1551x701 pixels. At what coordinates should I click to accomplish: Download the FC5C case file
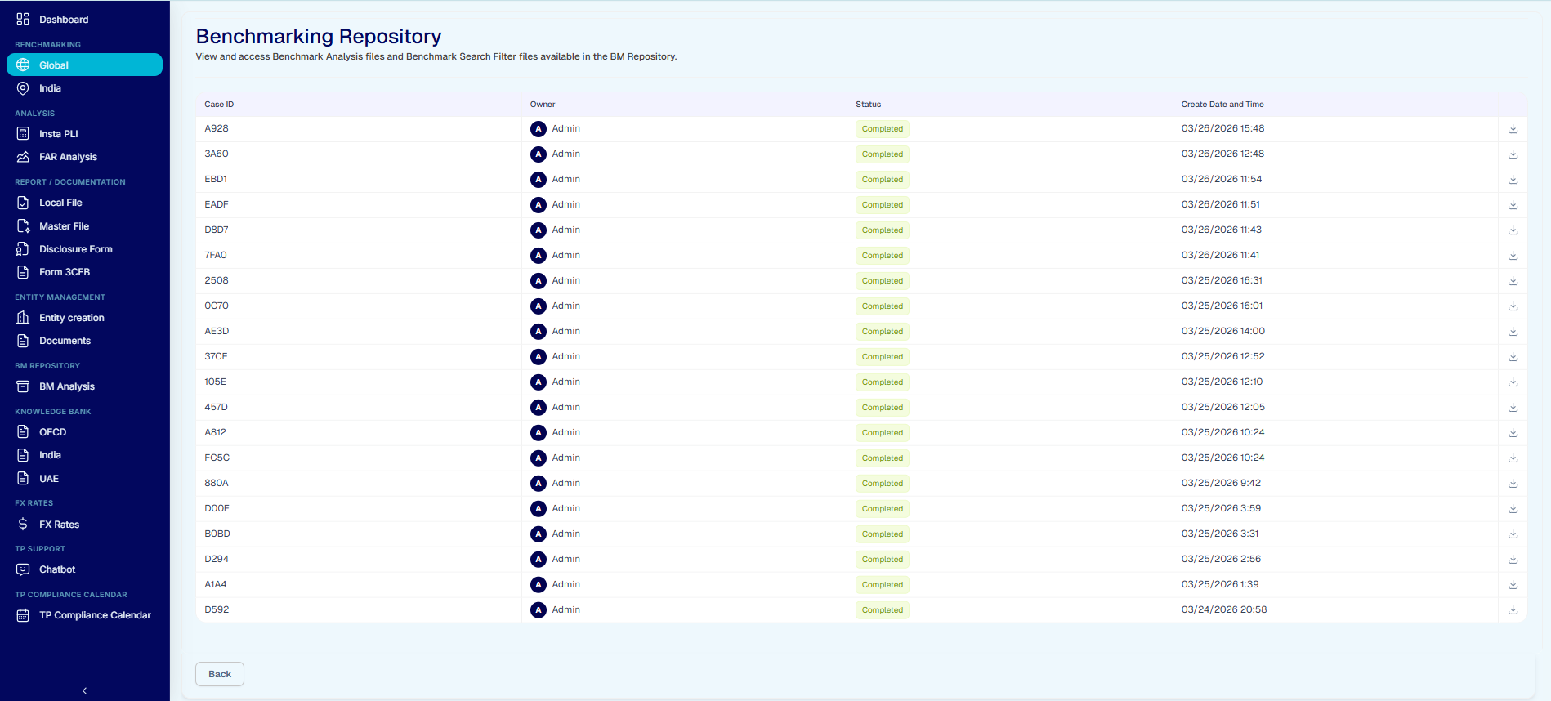(1513, 458)
